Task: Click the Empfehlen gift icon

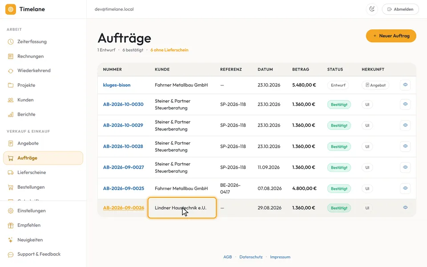Action: (x=11, y=225)
